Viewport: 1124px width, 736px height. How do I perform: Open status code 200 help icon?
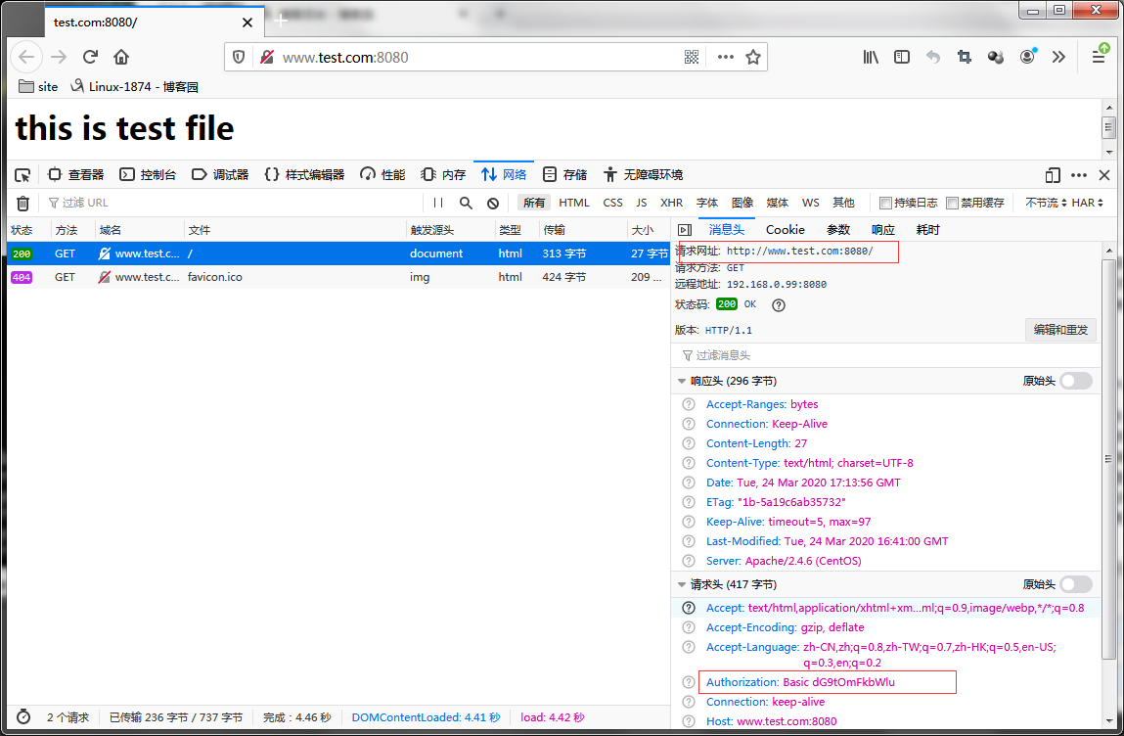point(779,305)
